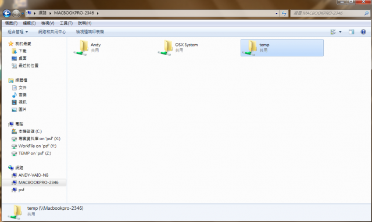Open the Help (H) menu
372x222 pixels.
pos(85,23)
